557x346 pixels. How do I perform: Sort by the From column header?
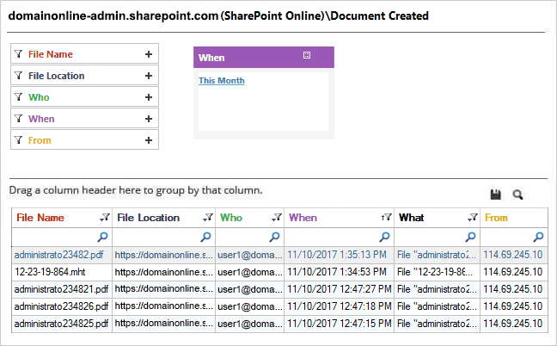point(496,217)
